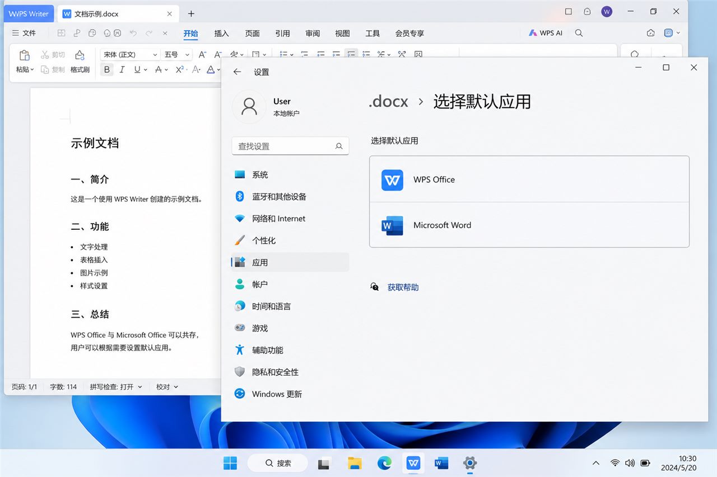Screen dimensions: 717x477
Task: Click the Save icon in quick access toolbar
Action: pyautogui.click(x=62, y=33)
